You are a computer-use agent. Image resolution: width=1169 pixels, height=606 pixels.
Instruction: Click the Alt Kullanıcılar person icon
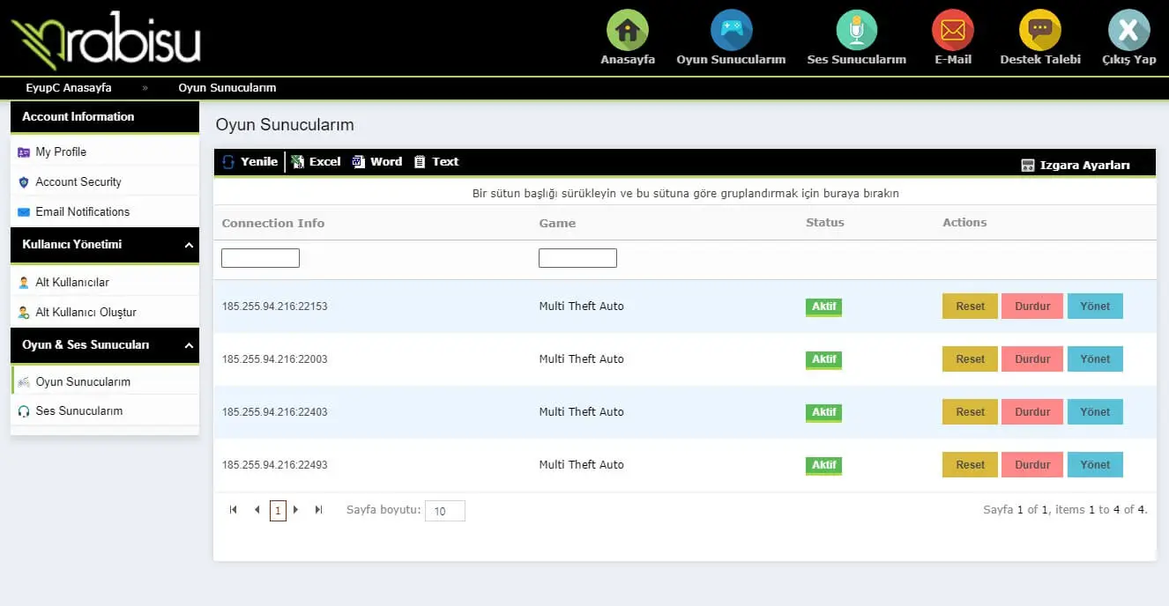[24, 283]
